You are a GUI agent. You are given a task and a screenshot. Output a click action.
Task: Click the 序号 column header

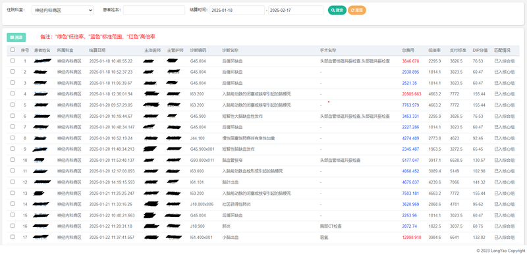(x=25, y=50)
